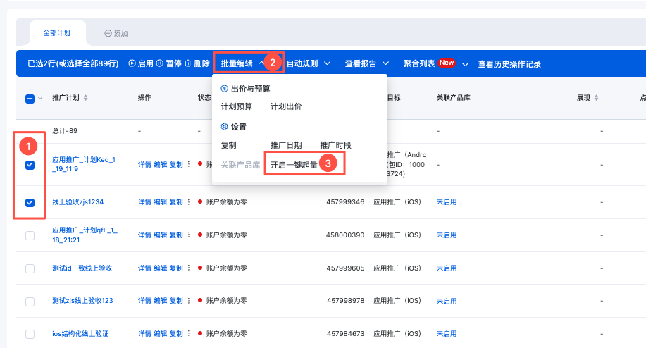Toggle the select-all header checkbox

point(30,99)
